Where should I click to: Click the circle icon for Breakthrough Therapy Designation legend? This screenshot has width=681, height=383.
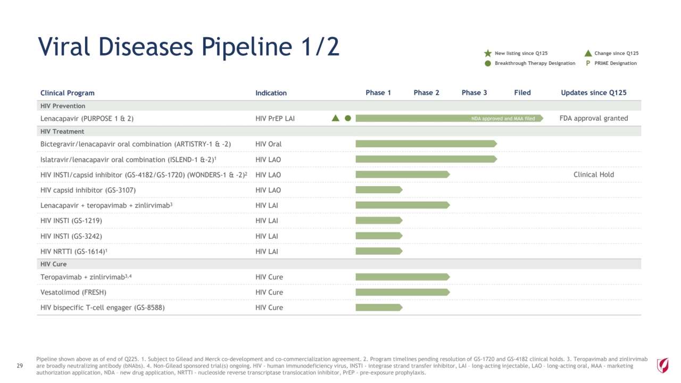[x=488, y=63]
